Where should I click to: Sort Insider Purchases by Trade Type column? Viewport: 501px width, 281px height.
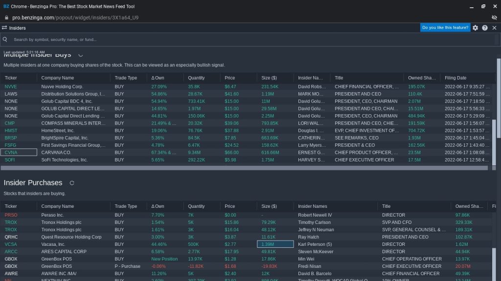[126, 206]
